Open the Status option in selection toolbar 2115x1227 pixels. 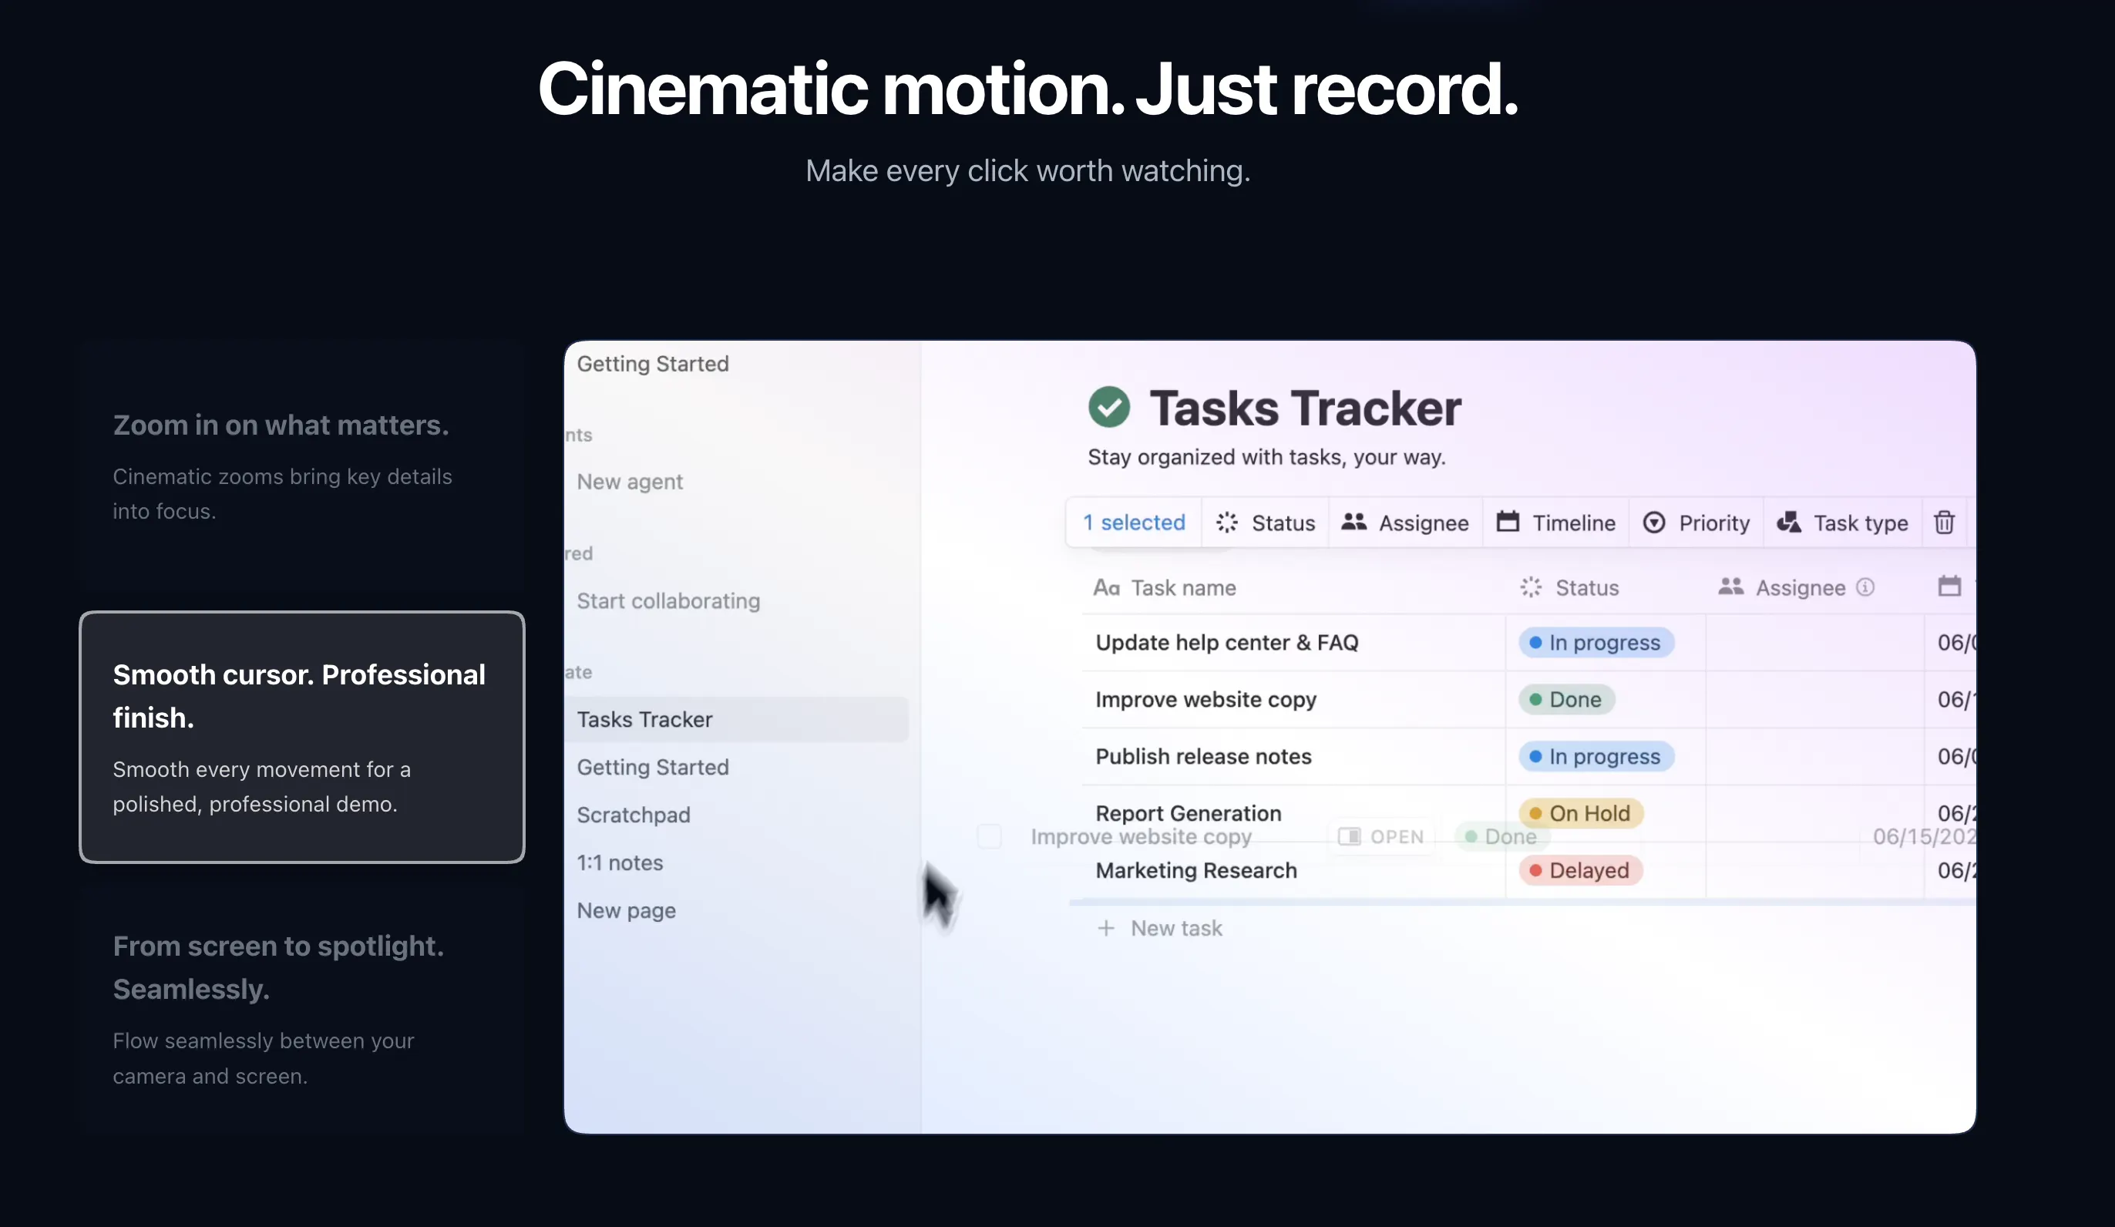tap(1266, 523)
